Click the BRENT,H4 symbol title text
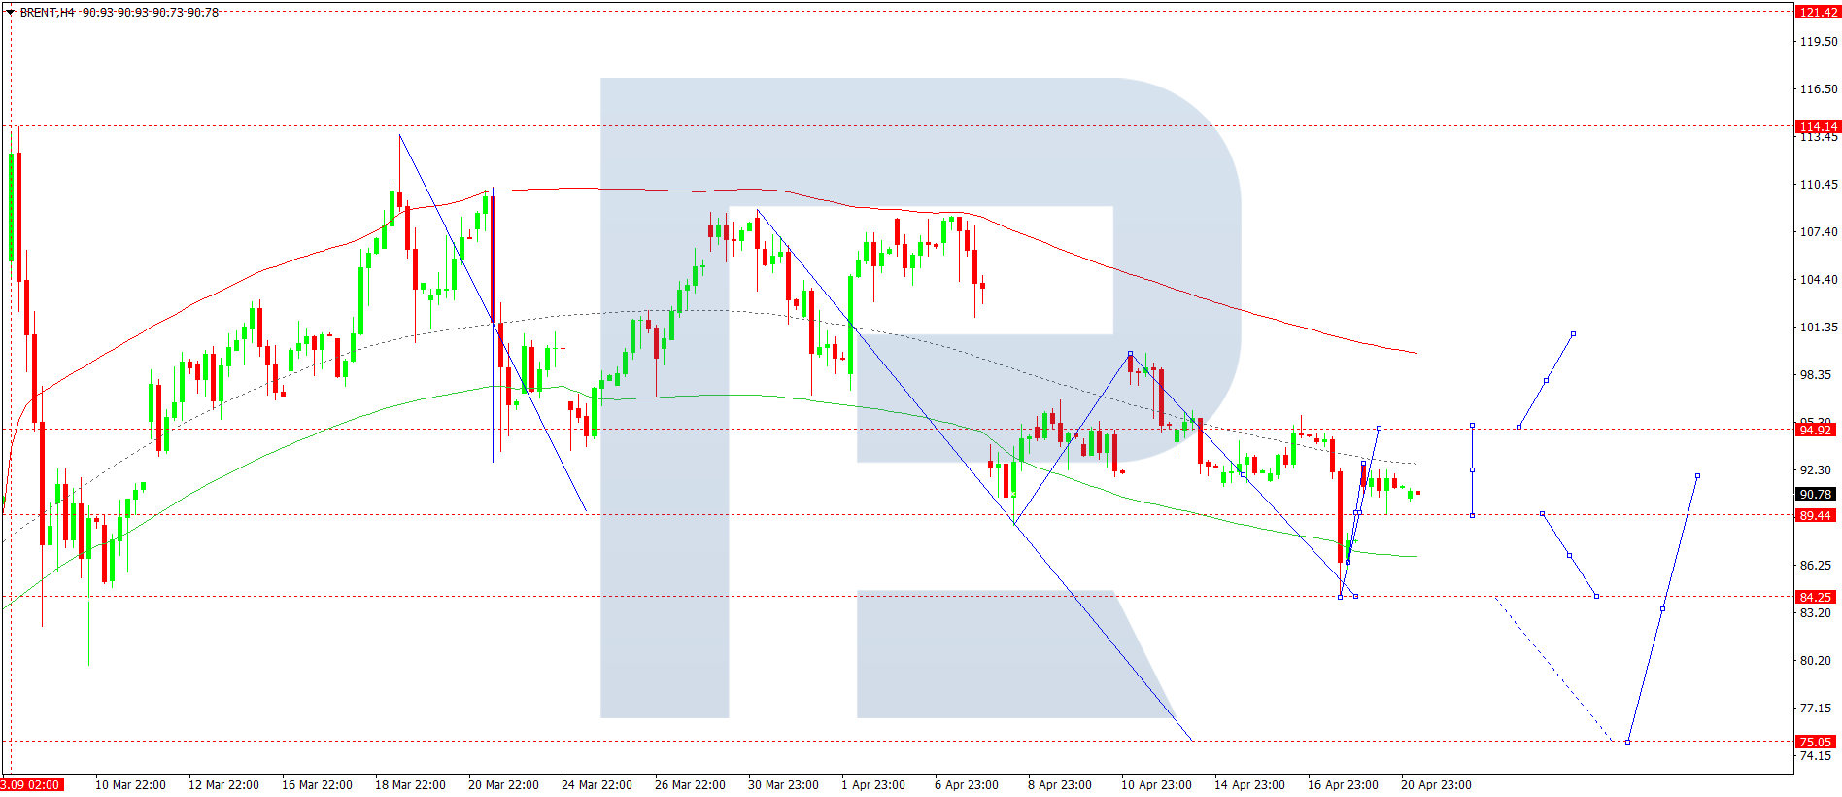Viewport: 1842px width, 797px height. click(x=47, y=13)
